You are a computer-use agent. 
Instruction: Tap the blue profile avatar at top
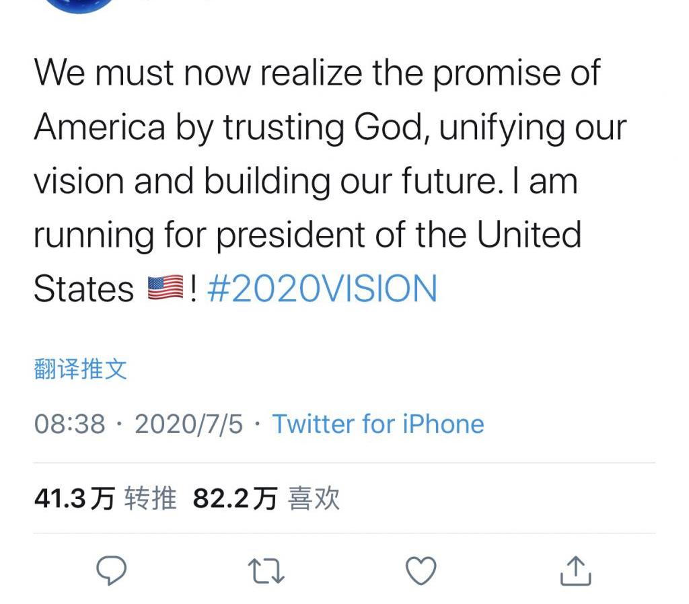[x=79, y=5]
